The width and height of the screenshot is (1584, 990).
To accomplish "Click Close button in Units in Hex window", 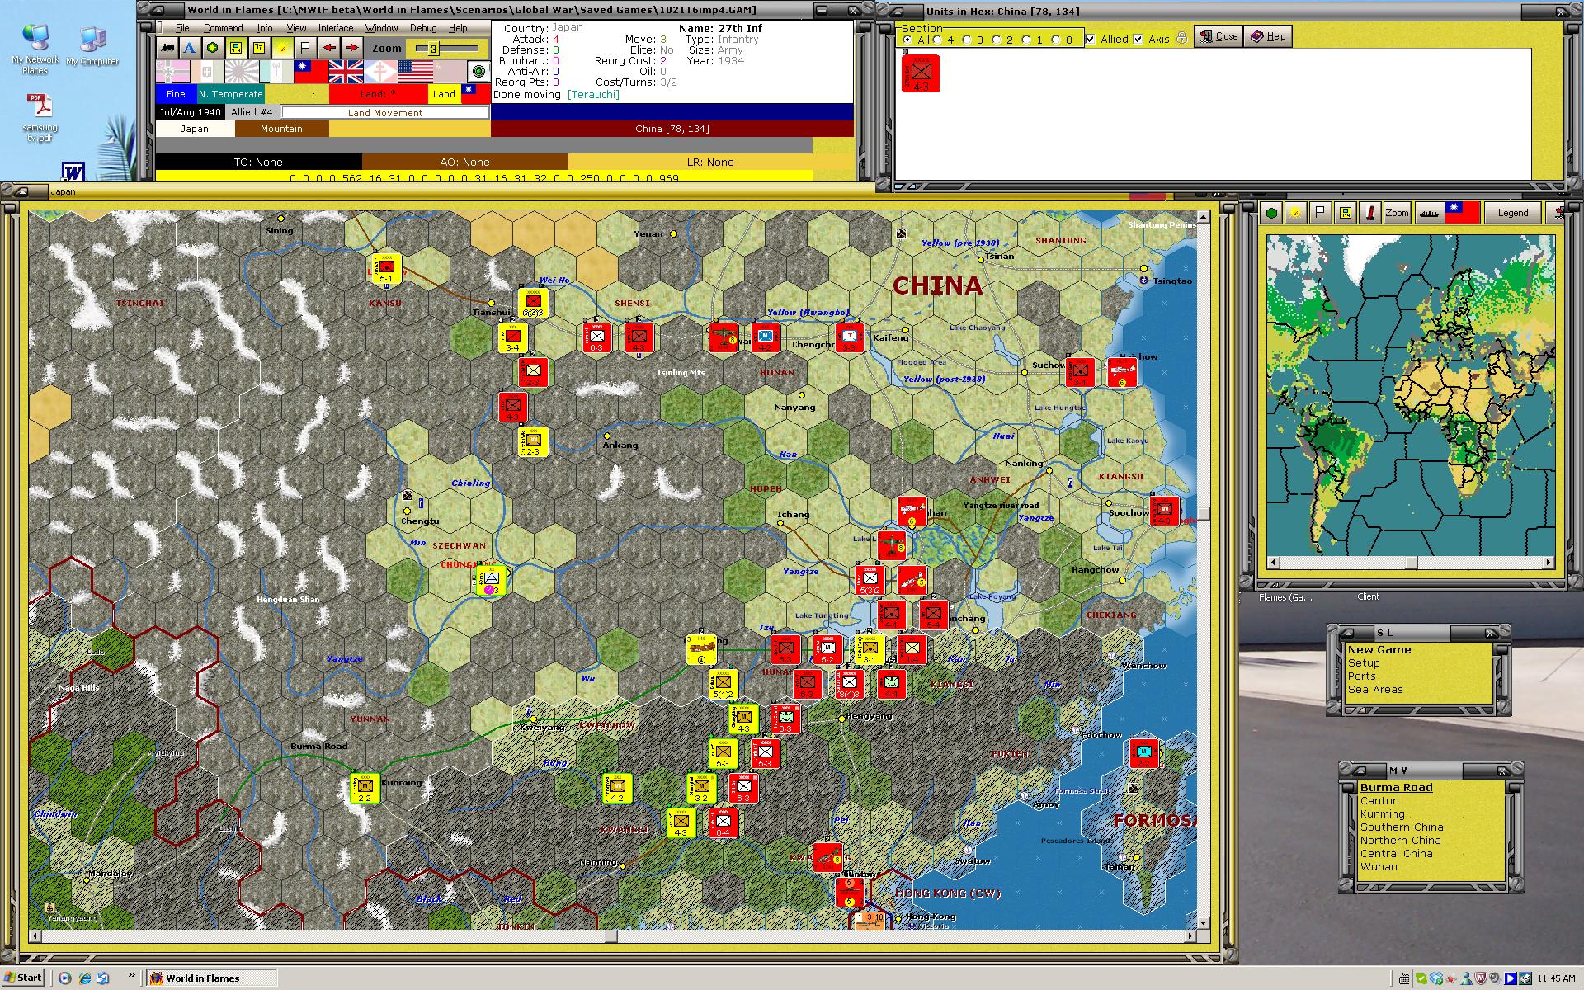I will click(x=1219, y=36).
